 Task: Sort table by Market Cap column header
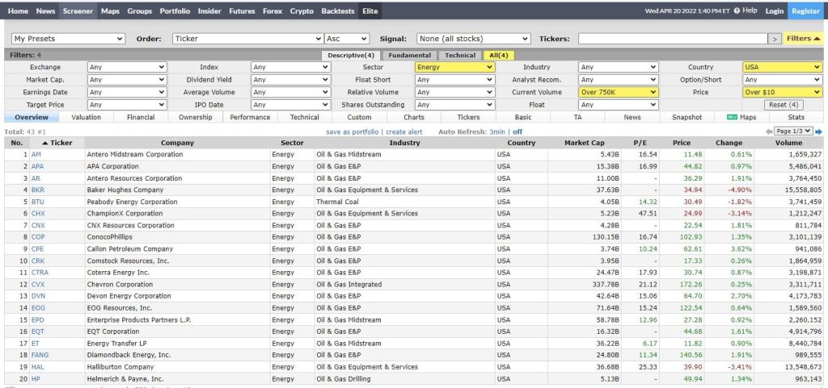585,143
